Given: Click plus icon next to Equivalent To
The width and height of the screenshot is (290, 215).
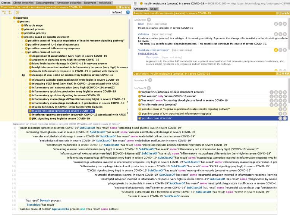Looking at the screenshot, I should tap(150, 80).
